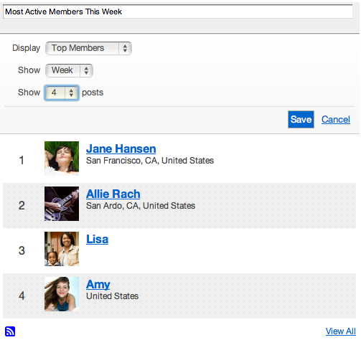Click the text 'San Ardo, CA, United States'
Screen dimensions: 361x340
click(x=141, y=206)
